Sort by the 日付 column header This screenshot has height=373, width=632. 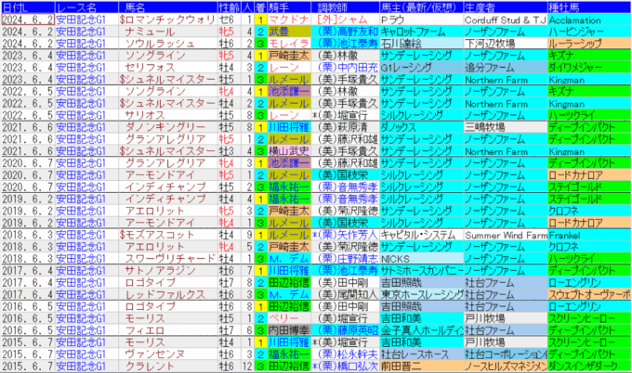pos(27,7)
